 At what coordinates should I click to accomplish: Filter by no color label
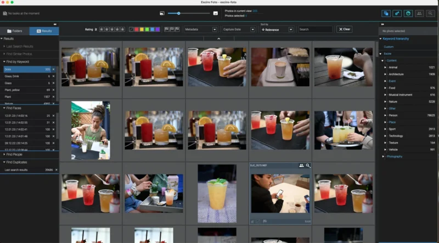pos(131,29)
